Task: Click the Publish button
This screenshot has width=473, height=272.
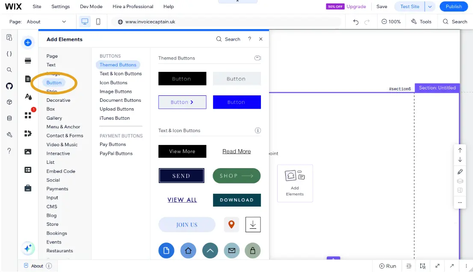Action: point(453,7)
